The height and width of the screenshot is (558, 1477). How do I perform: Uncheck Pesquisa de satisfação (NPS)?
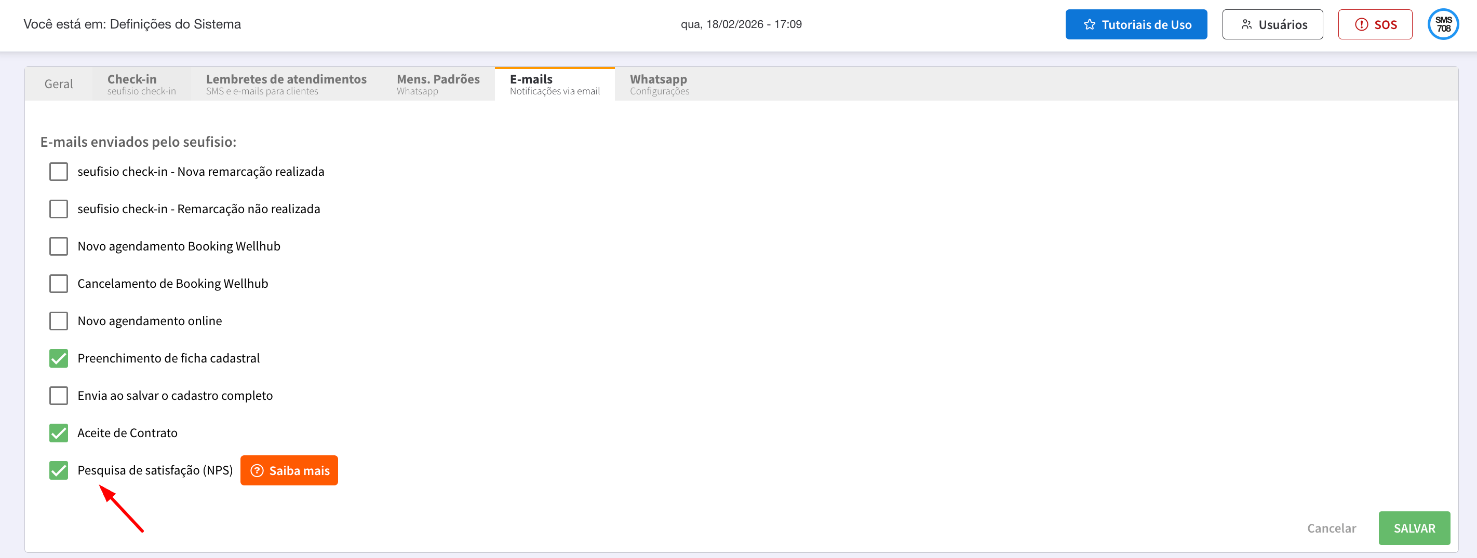[x=59, y=470]
